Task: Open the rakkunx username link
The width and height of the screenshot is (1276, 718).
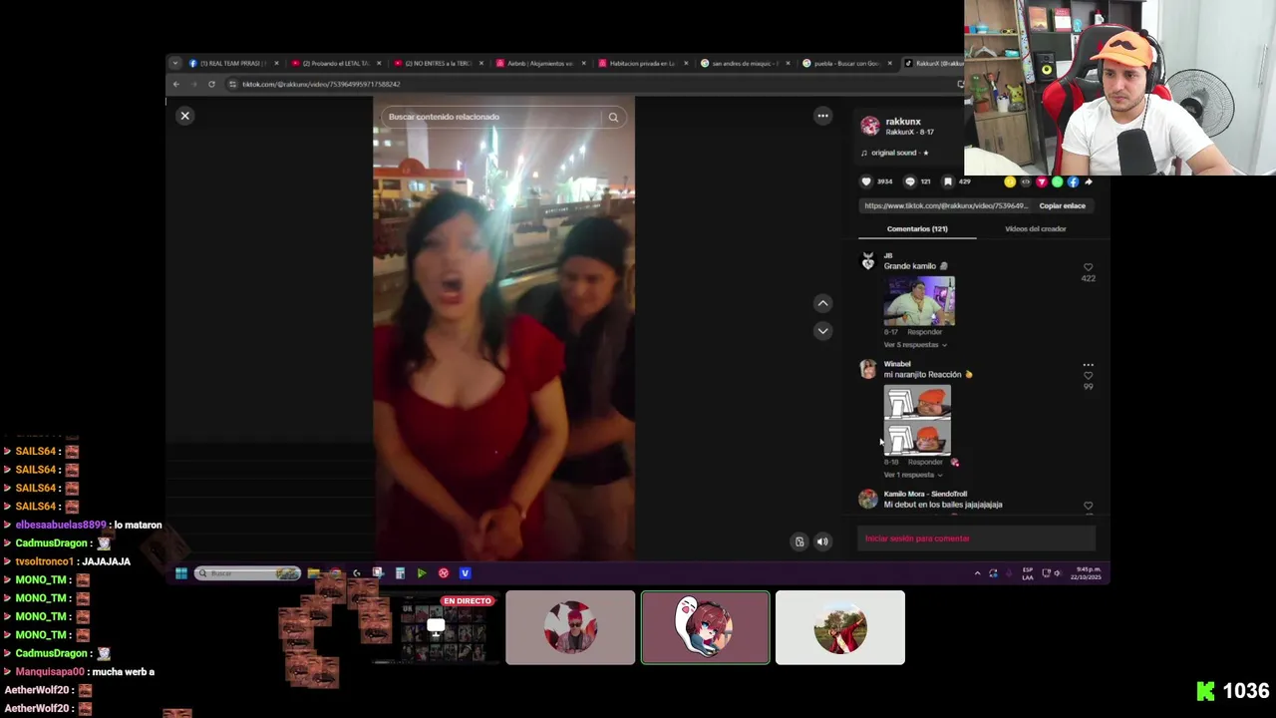Action: point(903,122)
